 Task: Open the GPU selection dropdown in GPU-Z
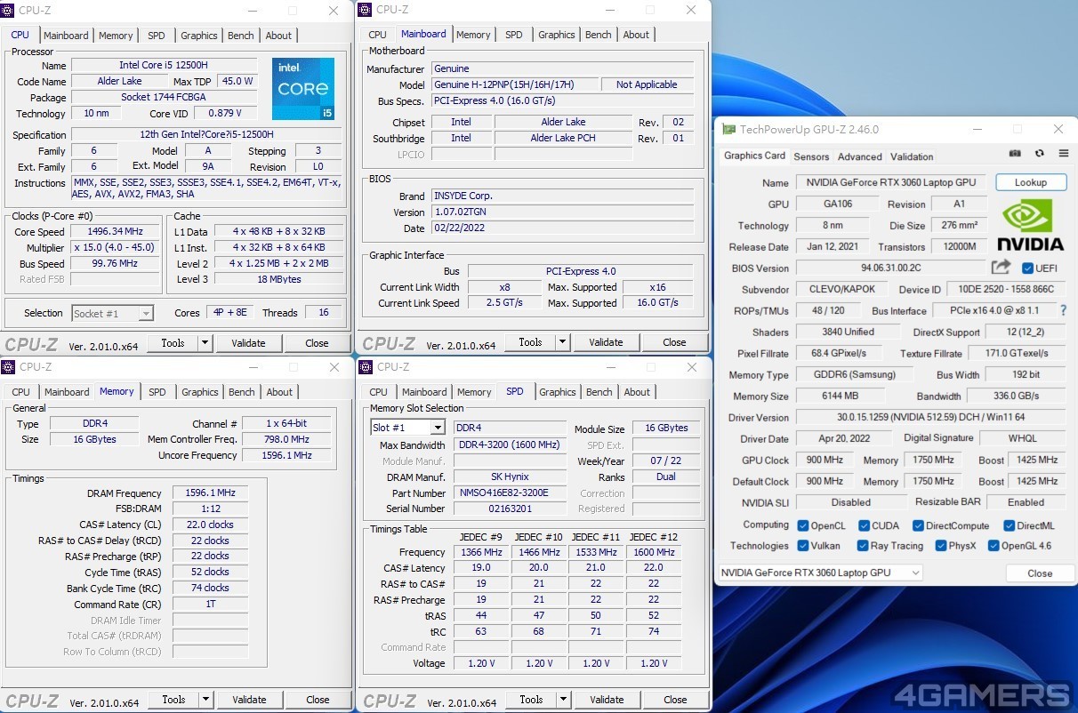(x=820, y=573)
